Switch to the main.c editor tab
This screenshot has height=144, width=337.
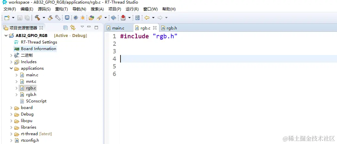click(118, 28)
